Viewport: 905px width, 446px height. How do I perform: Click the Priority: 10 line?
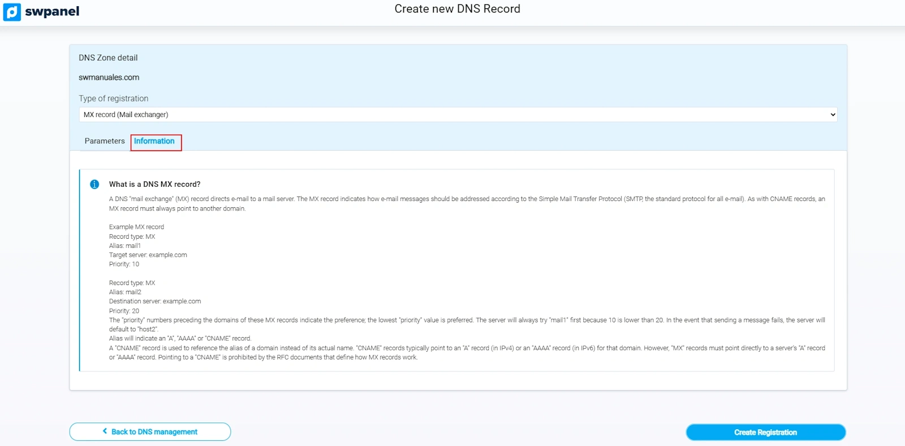click(x=124, y=264)
